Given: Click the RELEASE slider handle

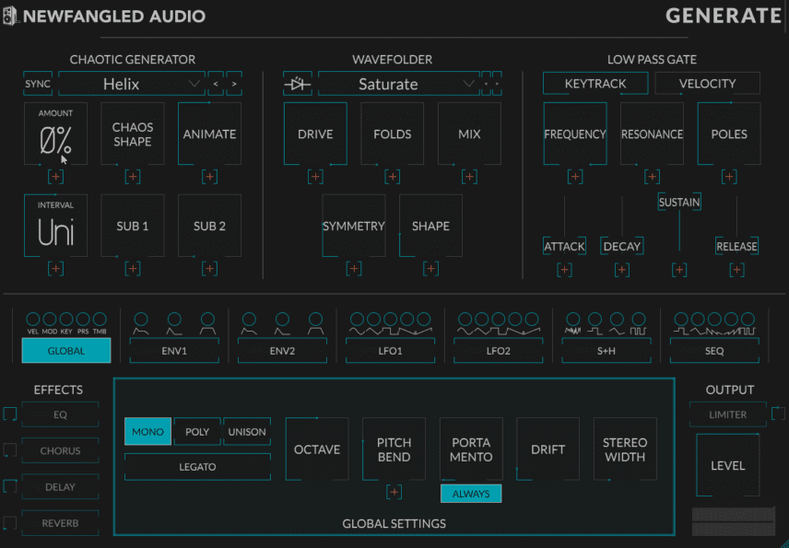Looking at the screenshot, I should click(x=736, y=246).
